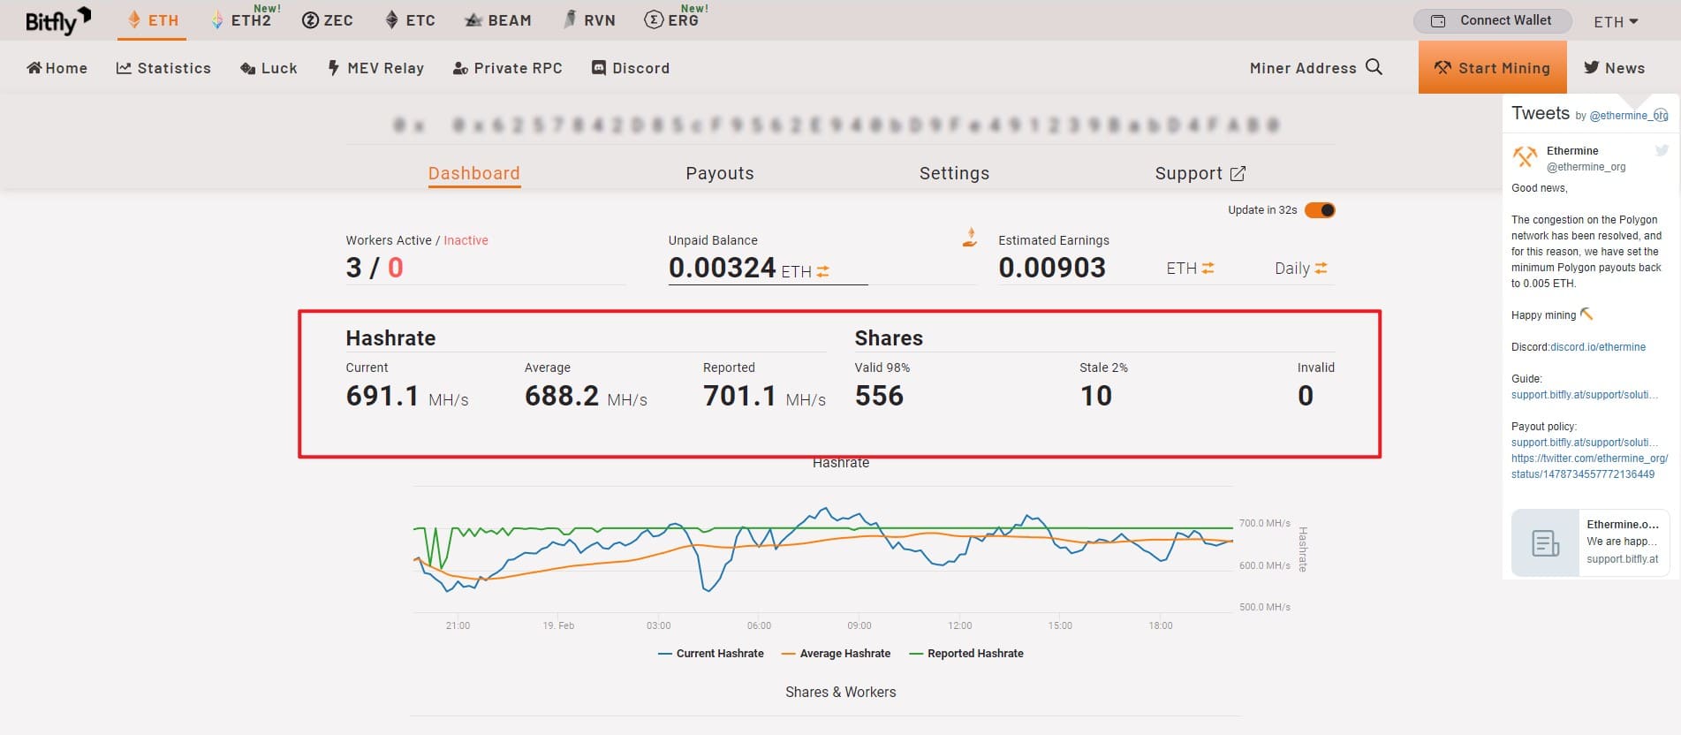1681x735 pixels.
Task: Toggle Unpaid Balance currency swap icon
Action: click(x=822, y=271)
